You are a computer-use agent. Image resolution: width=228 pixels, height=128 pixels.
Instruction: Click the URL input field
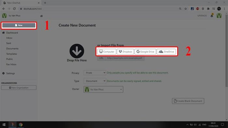pyautogui.click(x=125, y=58)
